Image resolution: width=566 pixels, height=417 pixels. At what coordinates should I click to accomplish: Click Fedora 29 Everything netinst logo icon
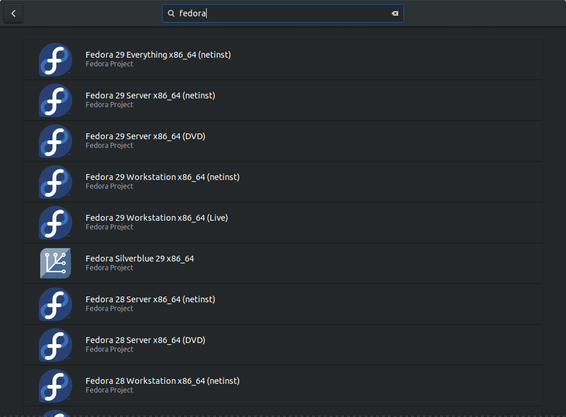[55, 59]
